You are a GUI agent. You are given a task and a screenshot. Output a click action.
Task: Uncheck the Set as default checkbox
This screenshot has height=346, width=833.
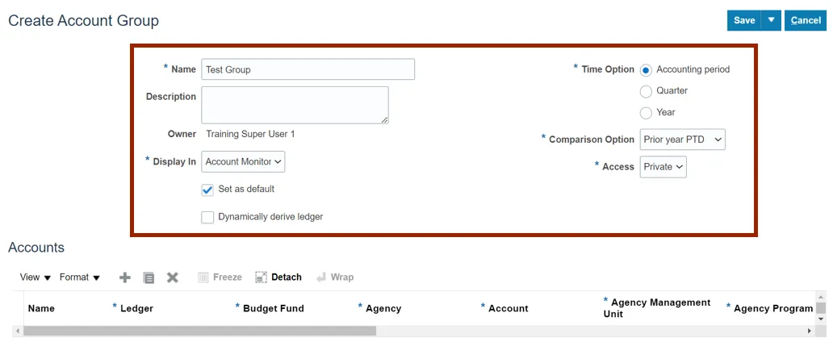tap(207, 190)
